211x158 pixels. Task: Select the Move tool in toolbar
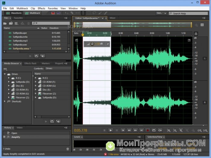point(67,13)
